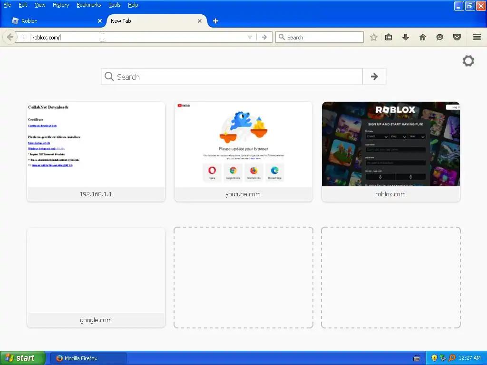Open the File menu
Image resolution: width=487 pixels, height=365 pixels.
click(7, 5)
